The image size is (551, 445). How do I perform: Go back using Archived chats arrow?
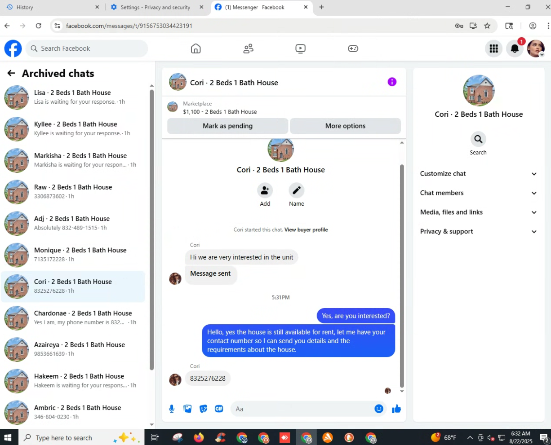11,73
